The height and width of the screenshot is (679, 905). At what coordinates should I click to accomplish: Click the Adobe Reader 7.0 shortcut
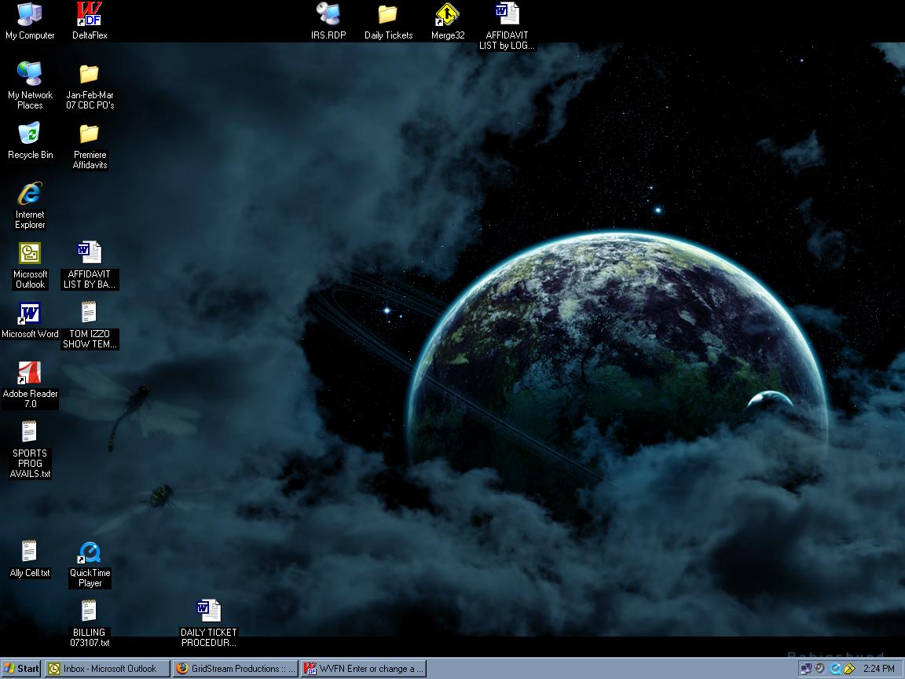pos(30,373)
